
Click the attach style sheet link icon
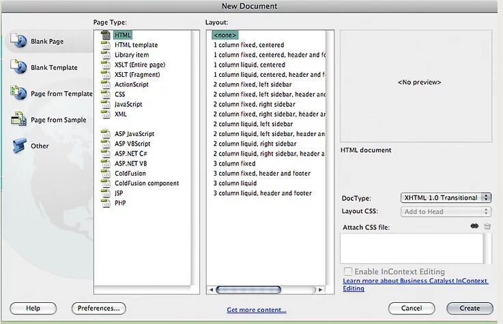[x=474, y=227]
